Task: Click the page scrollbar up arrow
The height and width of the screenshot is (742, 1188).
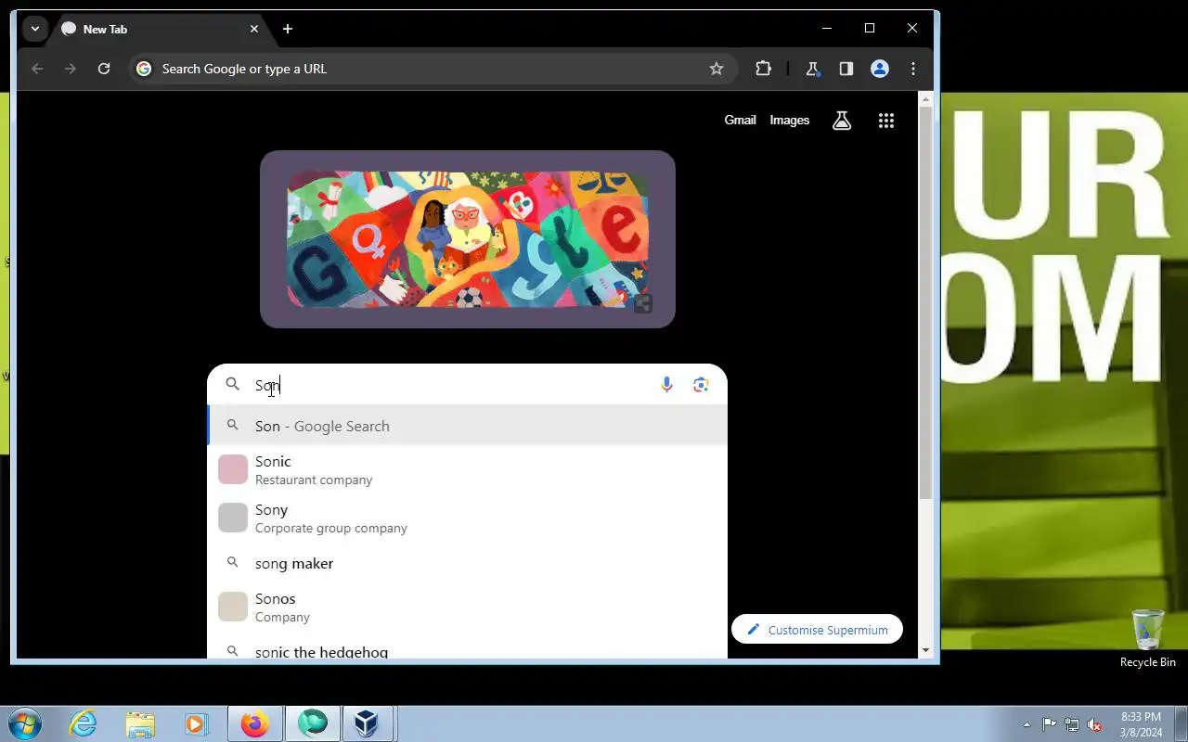Action: tap(925, 97)
